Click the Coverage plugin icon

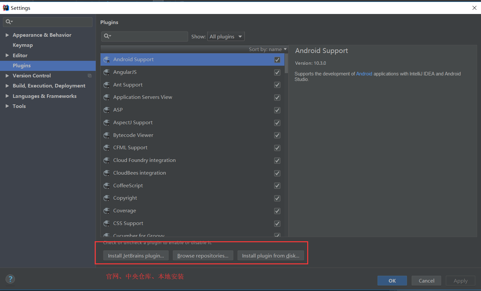(106, 211)
